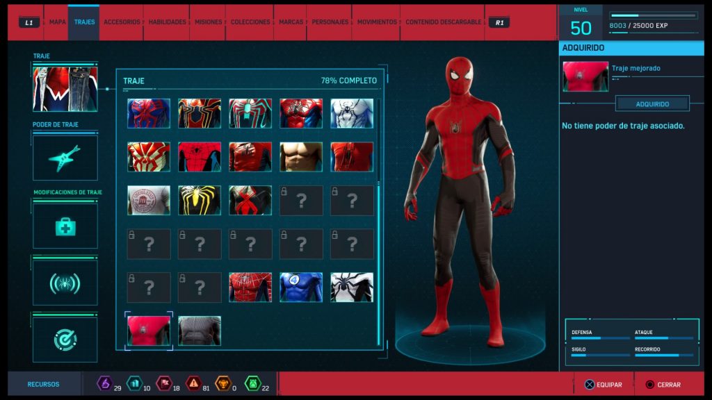Click the green backpack token with 22
The height and width of the screenshot is (400, 712).
point(253,383)
